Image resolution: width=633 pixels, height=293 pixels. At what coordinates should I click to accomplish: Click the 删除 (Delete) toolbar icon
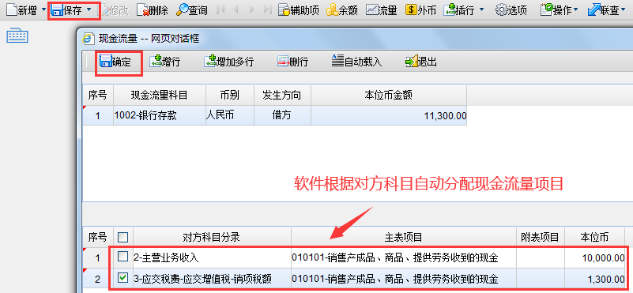pos(142,9)
